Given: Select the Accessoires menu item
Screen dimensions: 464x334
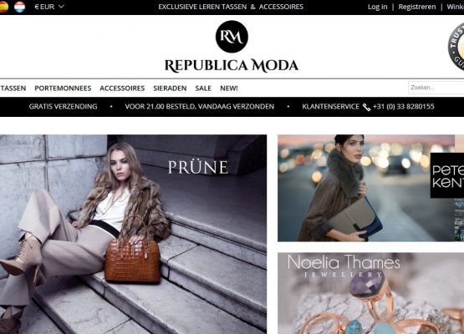Looking at the screenshot, I should tap(122, 88).
